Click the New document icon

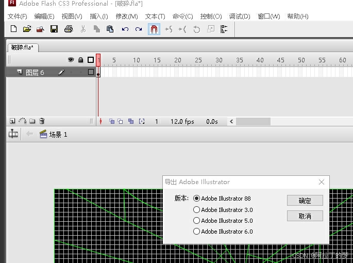[x=13, y=29]
